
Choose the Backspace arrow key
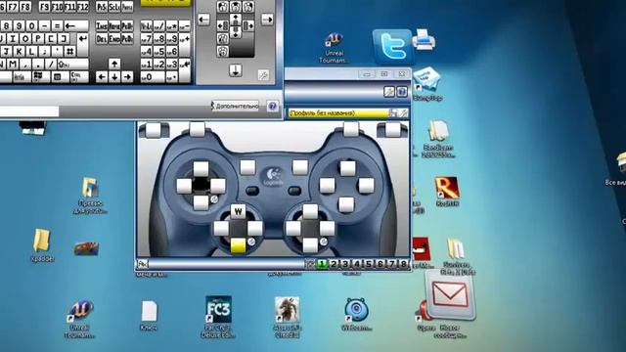pos(76,26)
